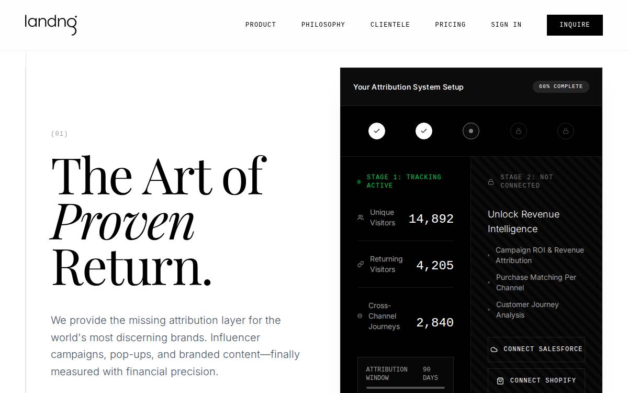Click the Cross-Channel Journeys database icon

(360, 316)
